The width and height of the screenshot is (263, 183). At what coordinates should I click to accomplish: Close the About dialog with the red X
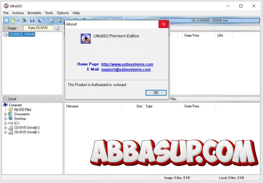[163, 24]
